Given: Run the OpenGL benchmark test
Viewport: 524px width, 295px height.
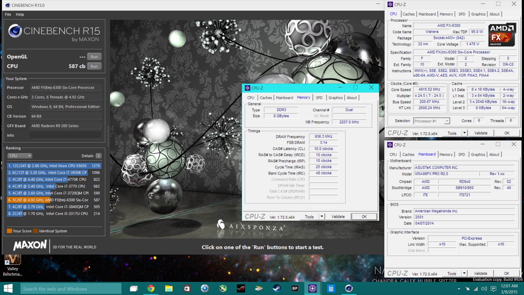Looking at the screenshot, I should (x=94, y=57).
